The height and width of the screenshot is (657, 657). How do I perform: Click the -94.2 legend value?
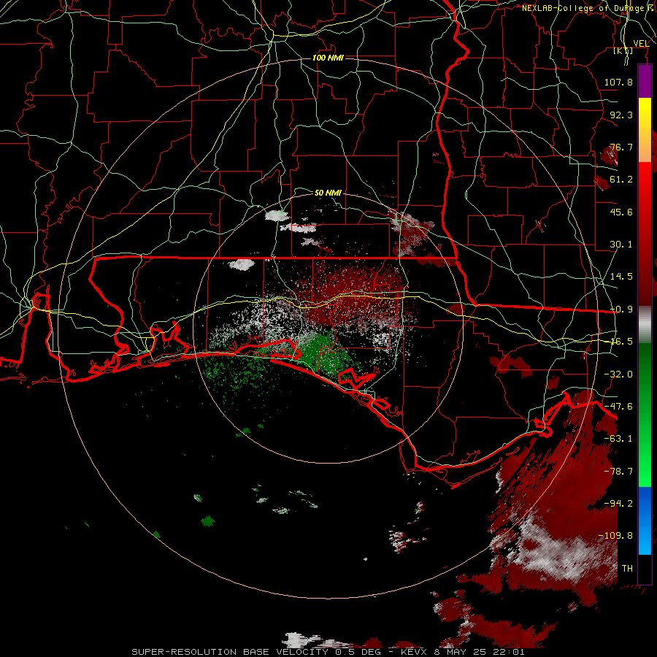(x=618, y=504)
